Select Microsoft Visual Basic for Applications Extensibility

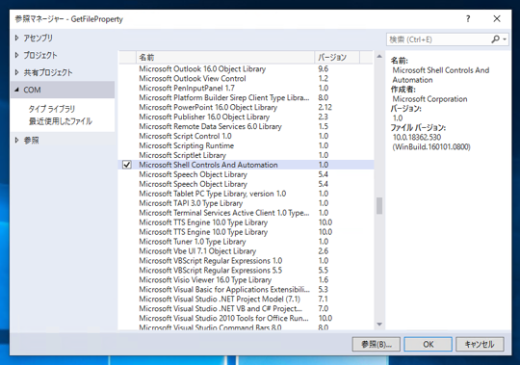[x=246, y=290]
